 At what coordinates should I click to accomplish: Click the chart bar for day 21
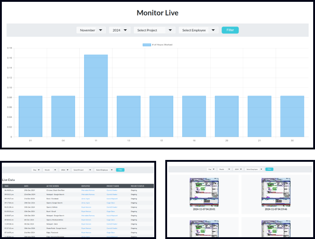tap(259, 117)
